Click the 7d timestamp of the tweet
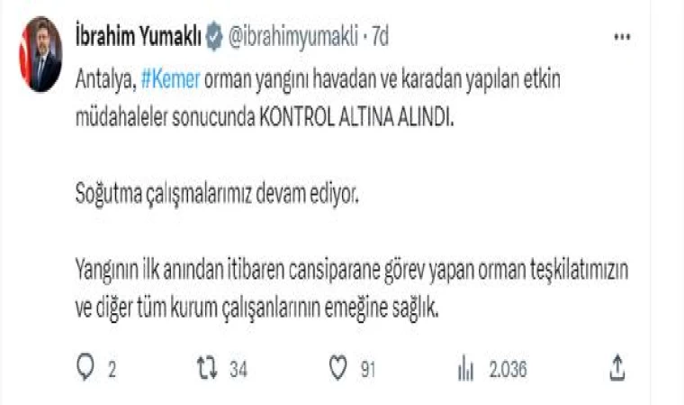 pyautogui.click(x=380, y=36)
